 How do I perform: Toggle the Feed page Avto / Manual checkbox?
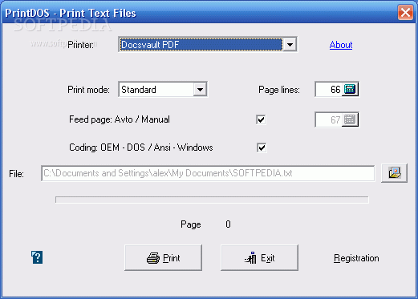261,119
